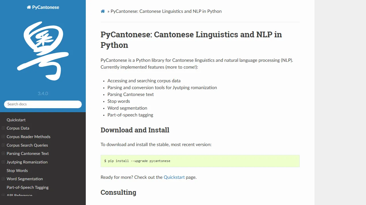The image size is (366, 205).
Task: Expand the Parsing Cantonese Text section
Action: 3,153
